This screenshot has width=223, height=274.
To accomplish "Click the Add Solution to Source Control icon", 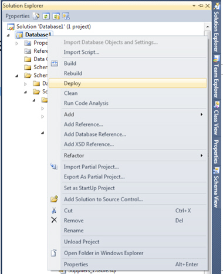I will point(54,199).
